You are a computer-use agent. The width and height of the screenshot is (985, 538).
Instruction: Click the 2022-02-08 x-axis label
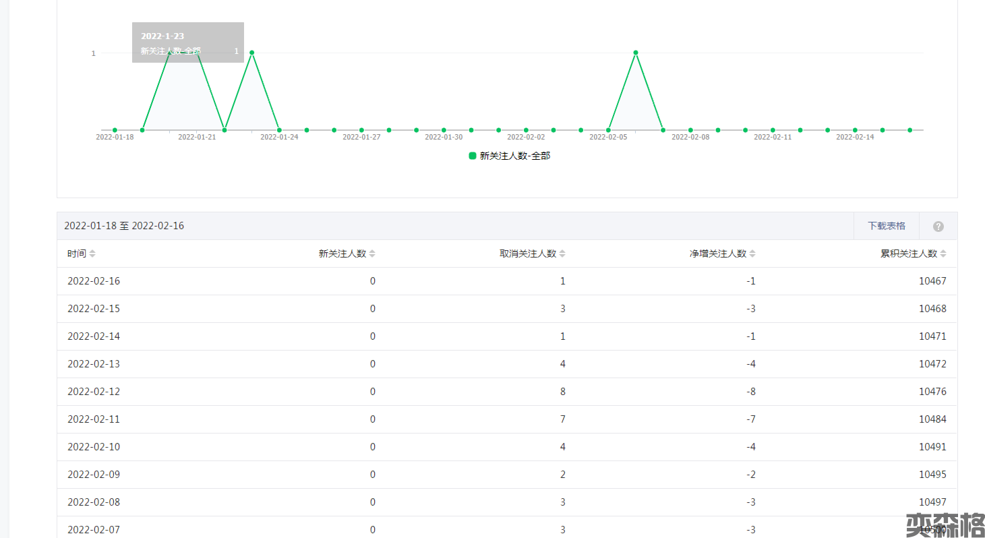(690, 137)
